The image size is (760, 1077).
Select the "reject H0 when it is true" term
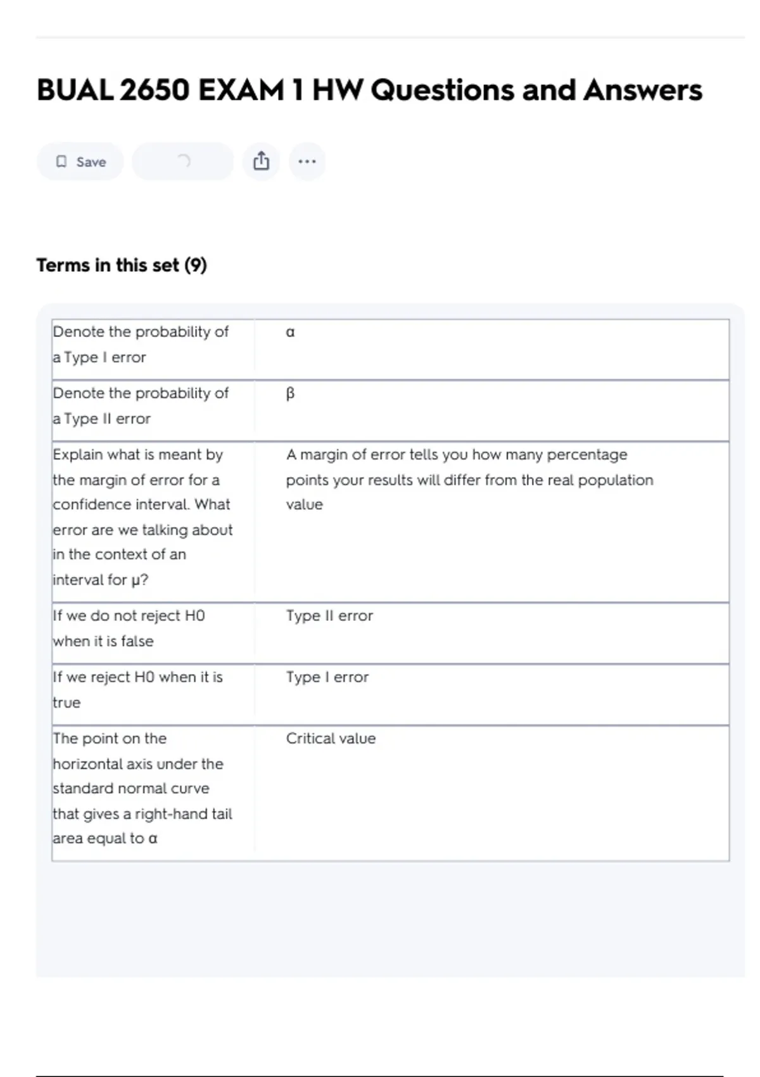(137, 689)
